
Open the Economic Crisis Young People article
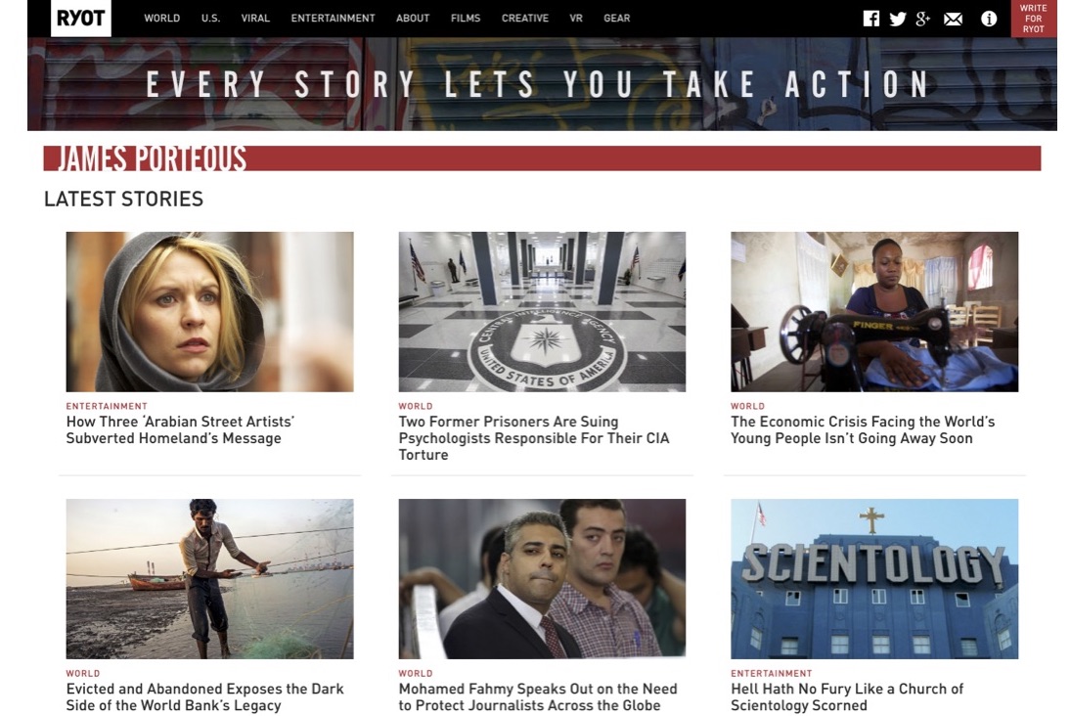tap(863, 430)
